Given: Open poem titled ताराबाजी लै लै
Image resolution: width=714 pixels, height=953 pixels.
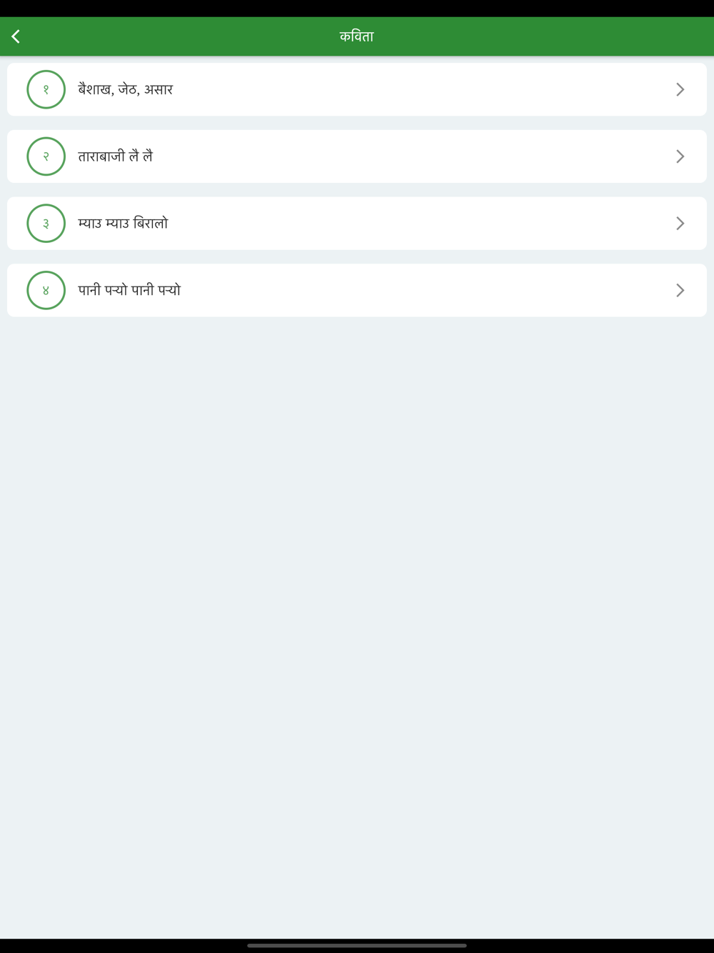Looking at the screenshot, I should [x=115, y=156].
